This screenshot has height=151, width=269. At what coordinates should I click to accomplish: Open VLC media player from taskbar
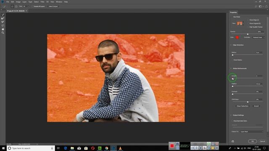pos(120,148)
